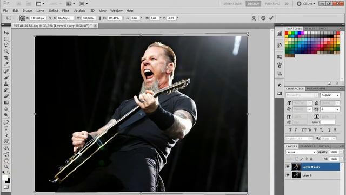The width and height of the screenshot is (346, 195).
Task: Switch to the Painting workspace
Action: click(x=272, y=4)
